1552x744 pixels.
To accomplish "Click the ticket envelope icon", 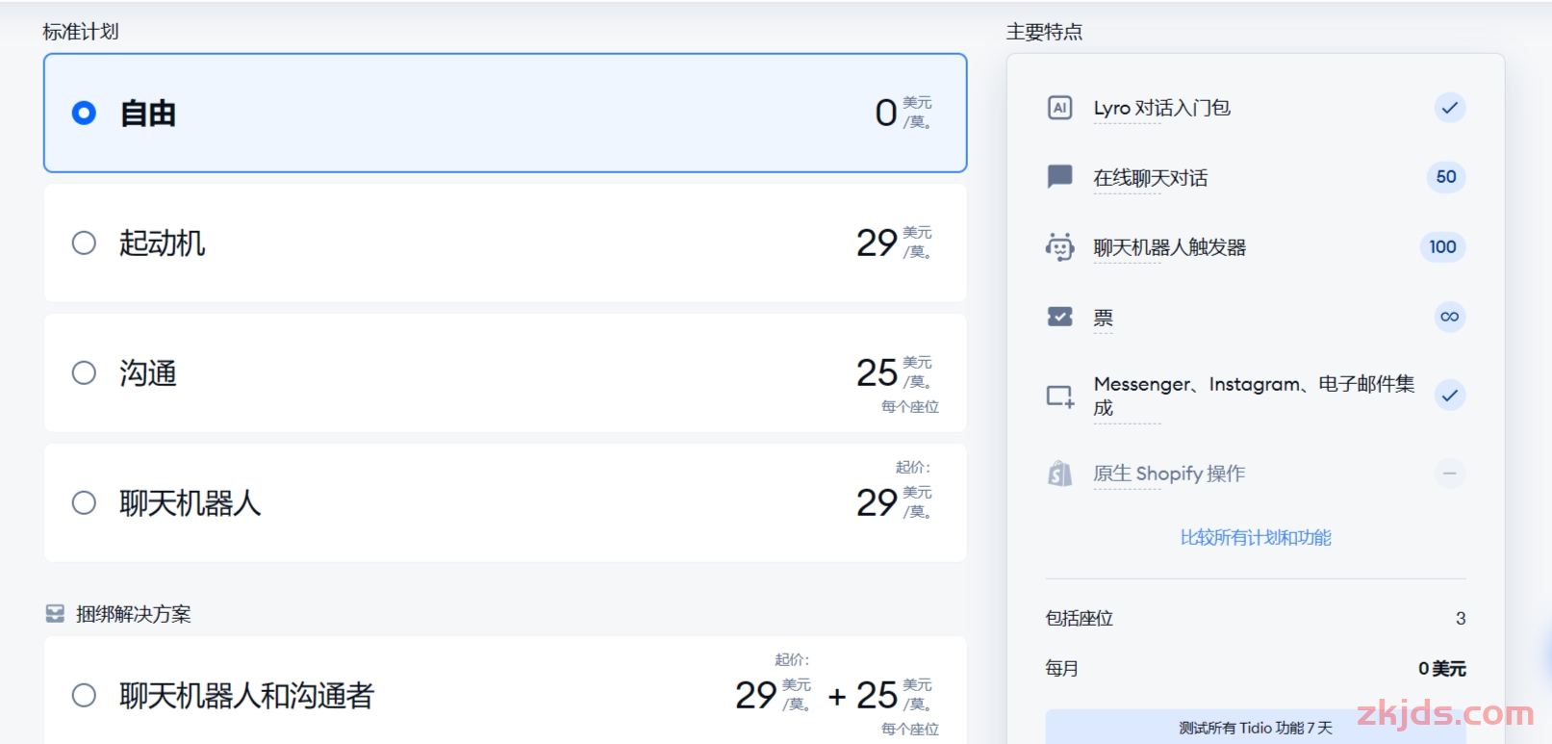I will point(1059,317).
